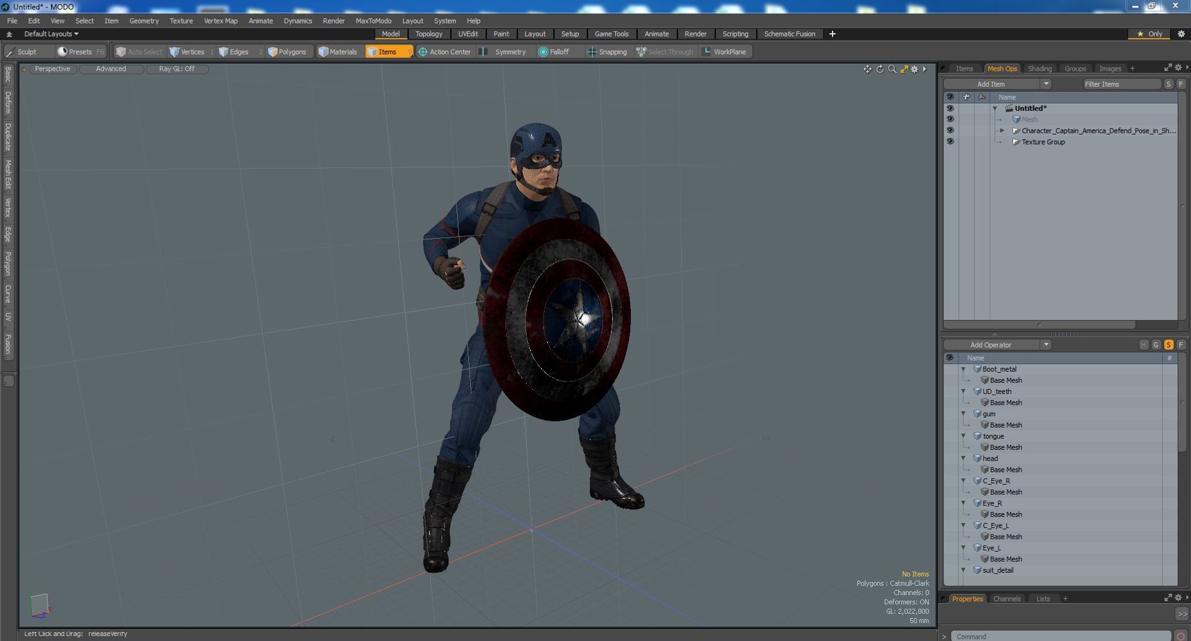The height and width of the screenshot is (641, 1191).
Task: Switch to the Shading tab
Action: (x=1040, y=69)
